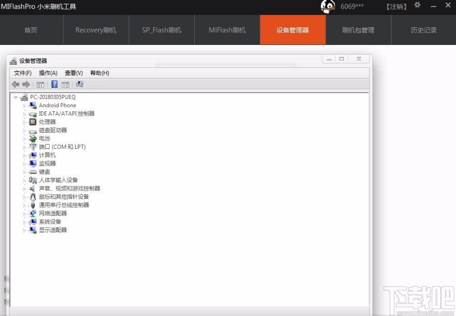Click the 网络适配器 network icon
The height and width of the screenshot is (316, 456).
[33, 214]
